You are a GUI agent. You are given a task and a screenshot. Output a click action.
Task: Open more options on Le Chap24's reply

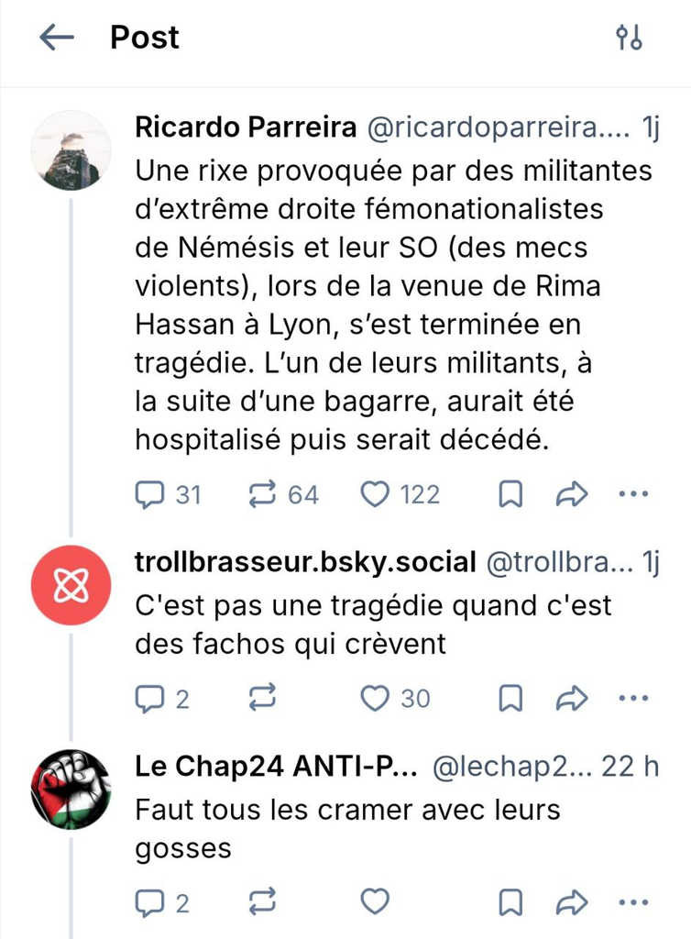[633, 902]
